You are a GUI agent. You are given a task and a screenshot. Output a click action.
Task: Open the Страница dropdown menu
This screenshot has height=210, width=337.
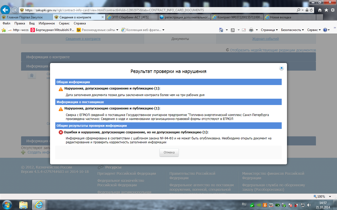[x=269, y=30]
